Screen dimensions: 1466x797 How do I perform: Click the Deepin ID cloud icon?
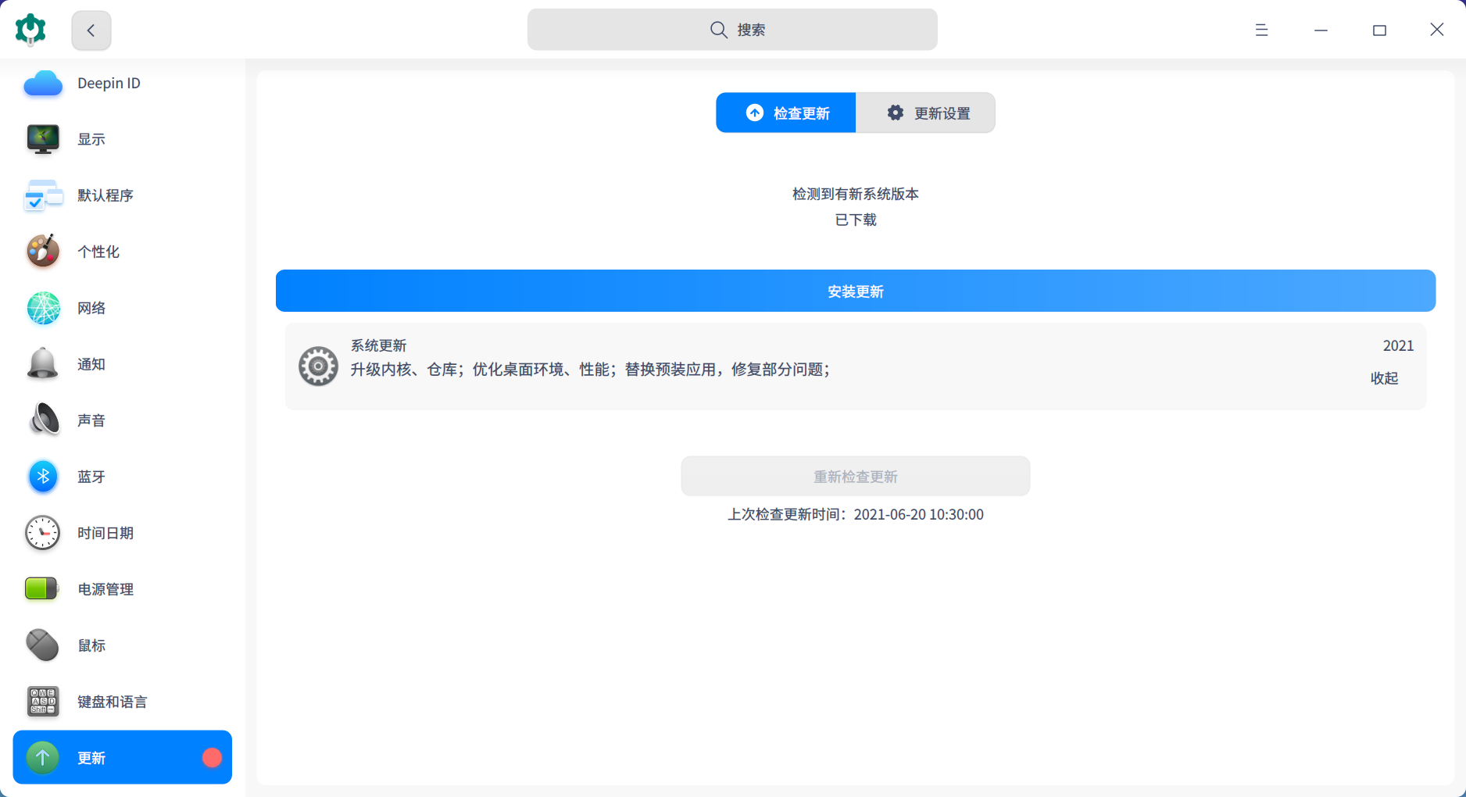click(43, 83)
